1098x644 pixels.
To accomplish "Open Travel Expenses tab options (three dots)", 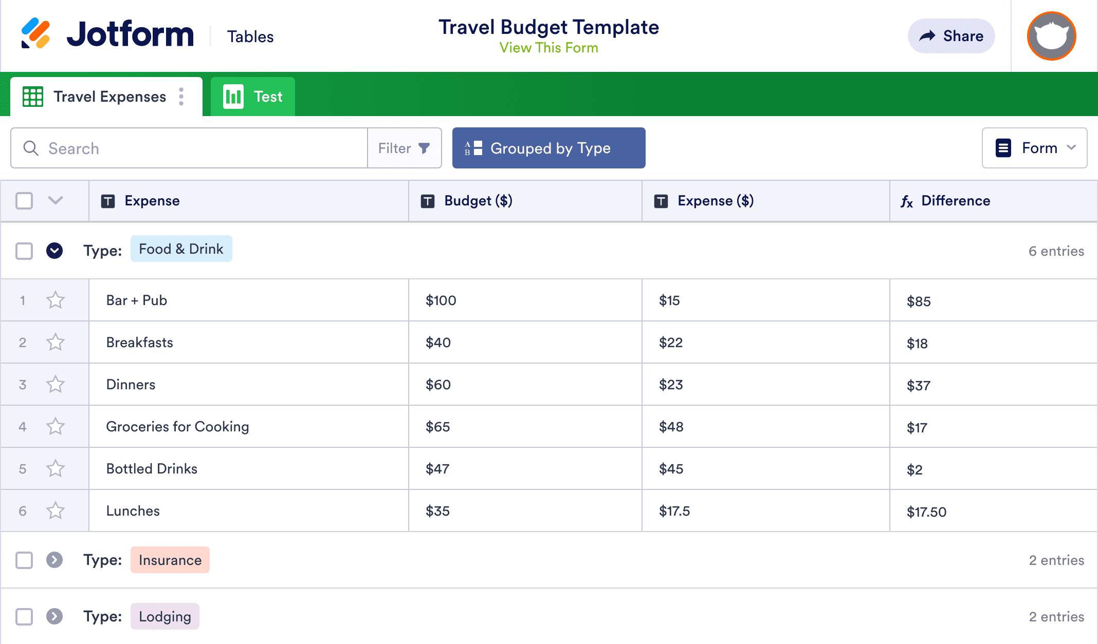I will coord(181,97).
